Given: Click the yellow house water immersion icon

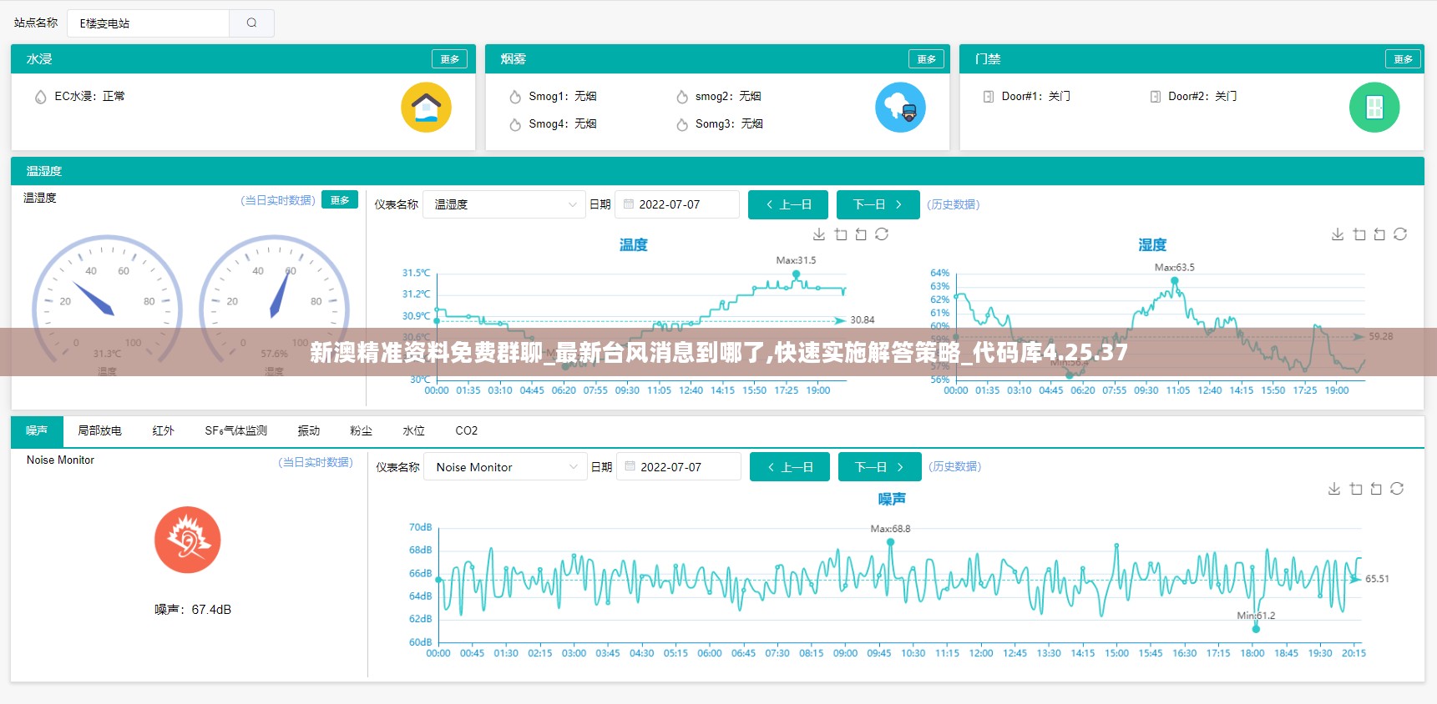Looking at the screenshot, I should point(426,108).
